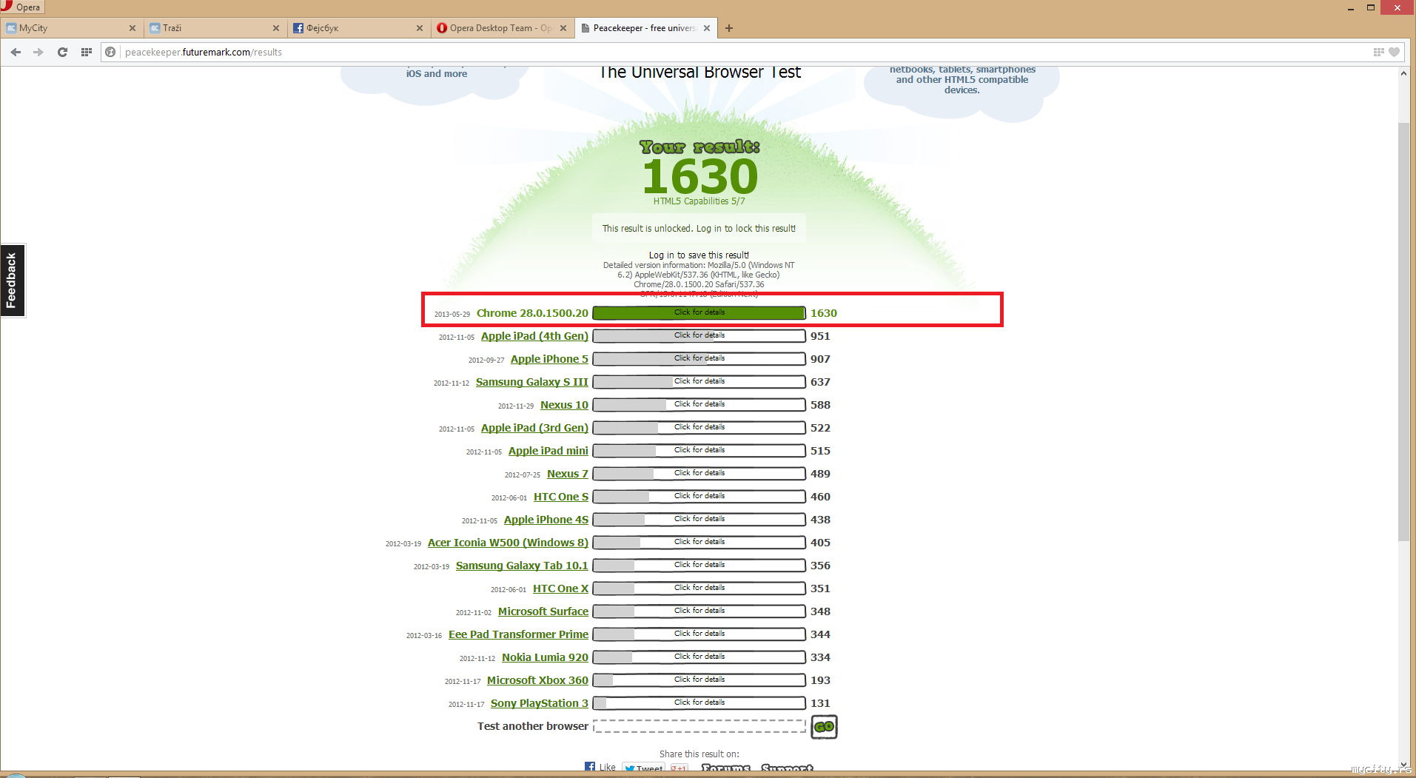This screenshot has width=1416, height=778.
Task: Open the Microsoft Surface link
Action: pos(543,611)
